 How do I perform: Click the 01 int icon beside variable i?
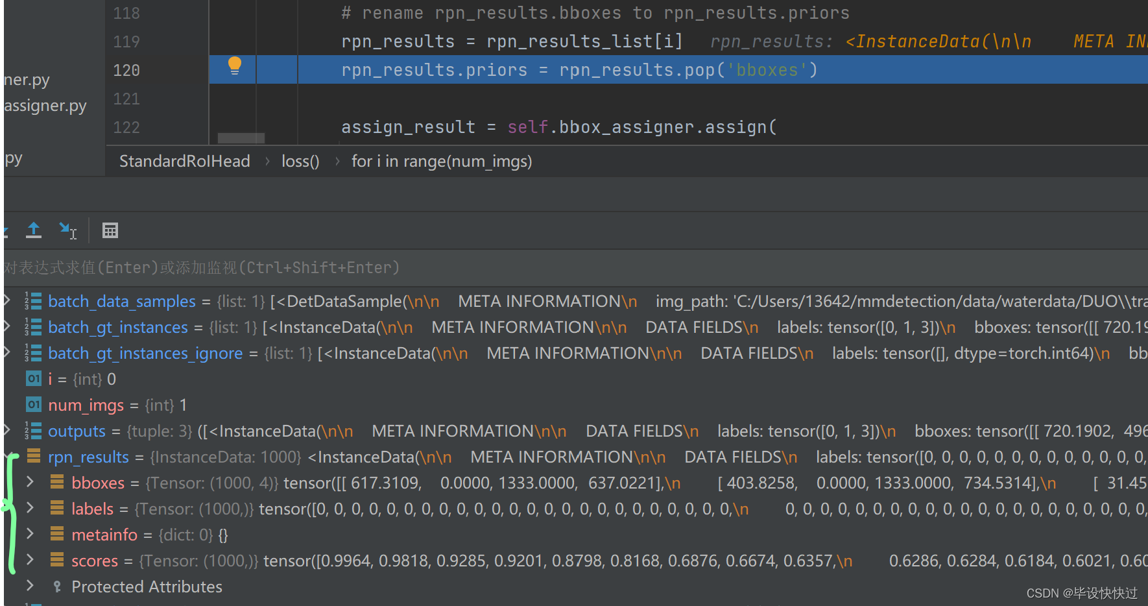coord(33,378)
